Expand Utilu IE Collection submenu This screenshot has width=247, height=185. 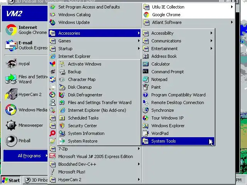click(188, 7)
